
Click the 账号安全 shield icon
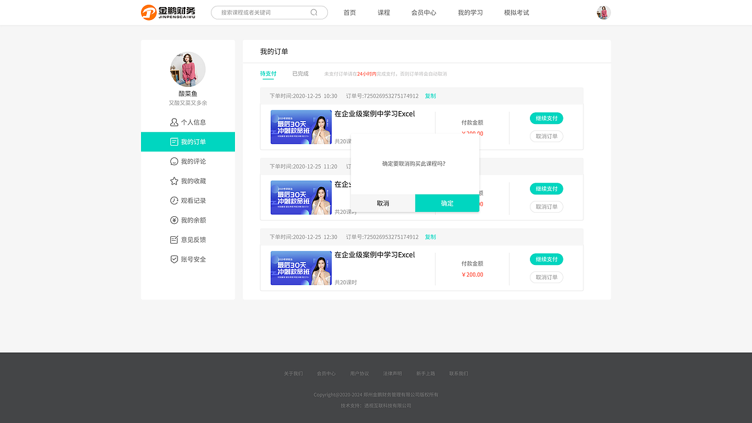coord(174,258)
